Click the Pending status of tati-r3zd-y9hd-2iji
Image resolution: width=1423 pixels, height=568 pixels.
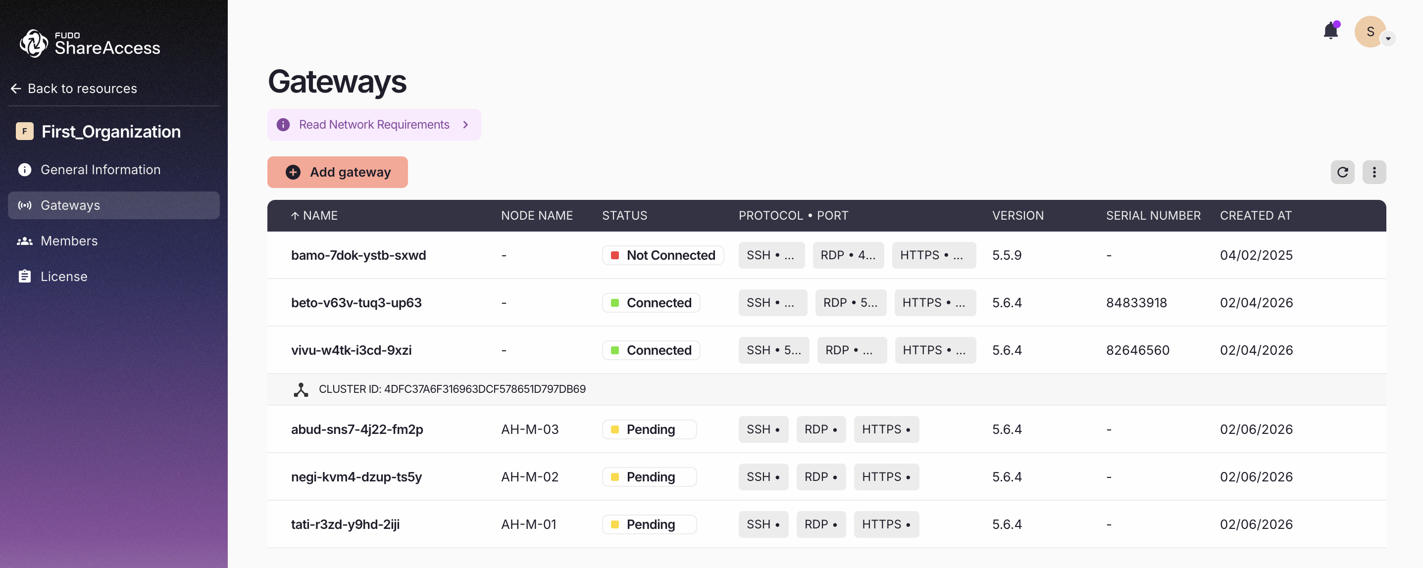[649, 524]
